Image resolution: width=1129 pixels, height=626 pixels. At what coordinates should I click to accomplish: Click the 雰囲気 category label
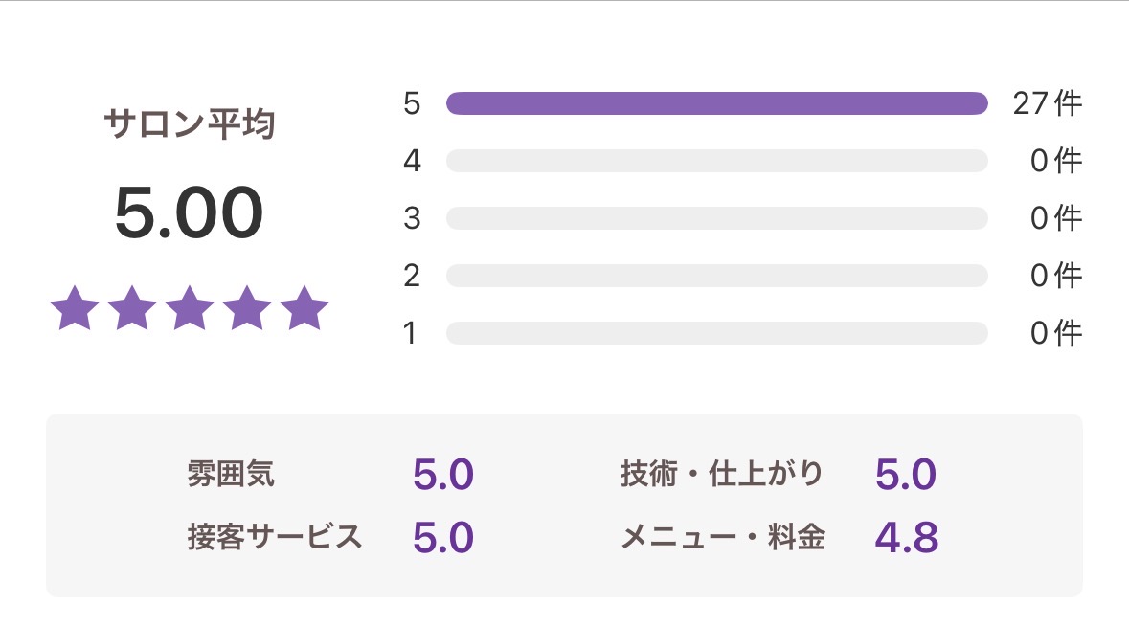pos(231,474)
